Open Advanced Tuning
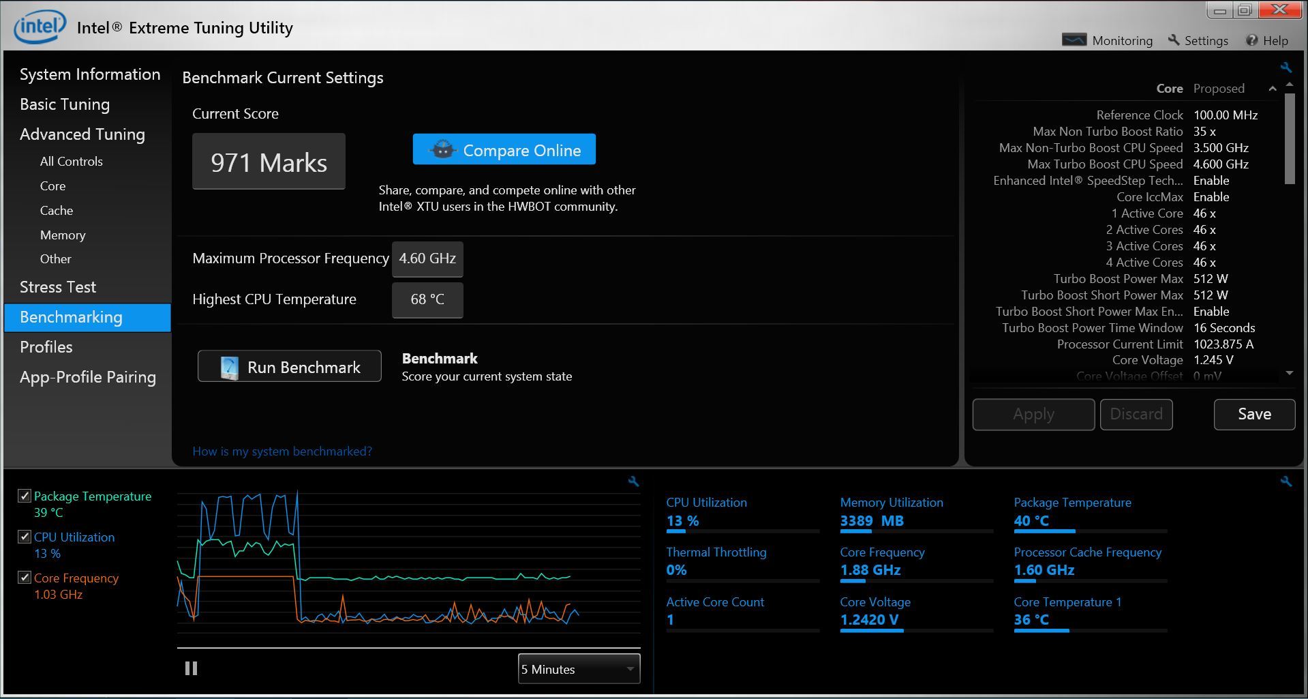Image resolution: width=1308 pixels, height=699 pixels. pyautogui.click(x=82, y=134)
